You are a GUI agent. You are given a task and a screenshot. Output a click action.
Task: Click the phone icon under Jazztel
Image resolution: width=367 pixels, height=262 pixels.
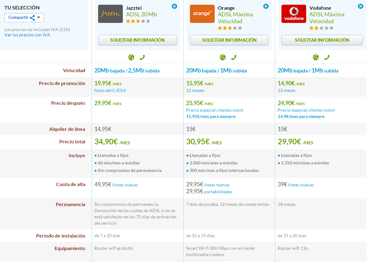[x=142, y=57]
